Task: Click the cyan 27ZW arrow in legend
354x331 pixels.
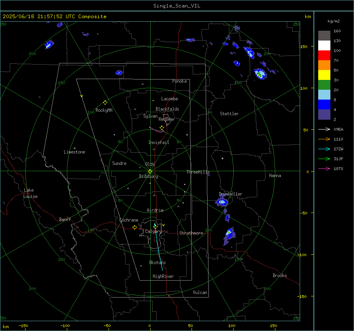Action: click(x=324, y=149)
